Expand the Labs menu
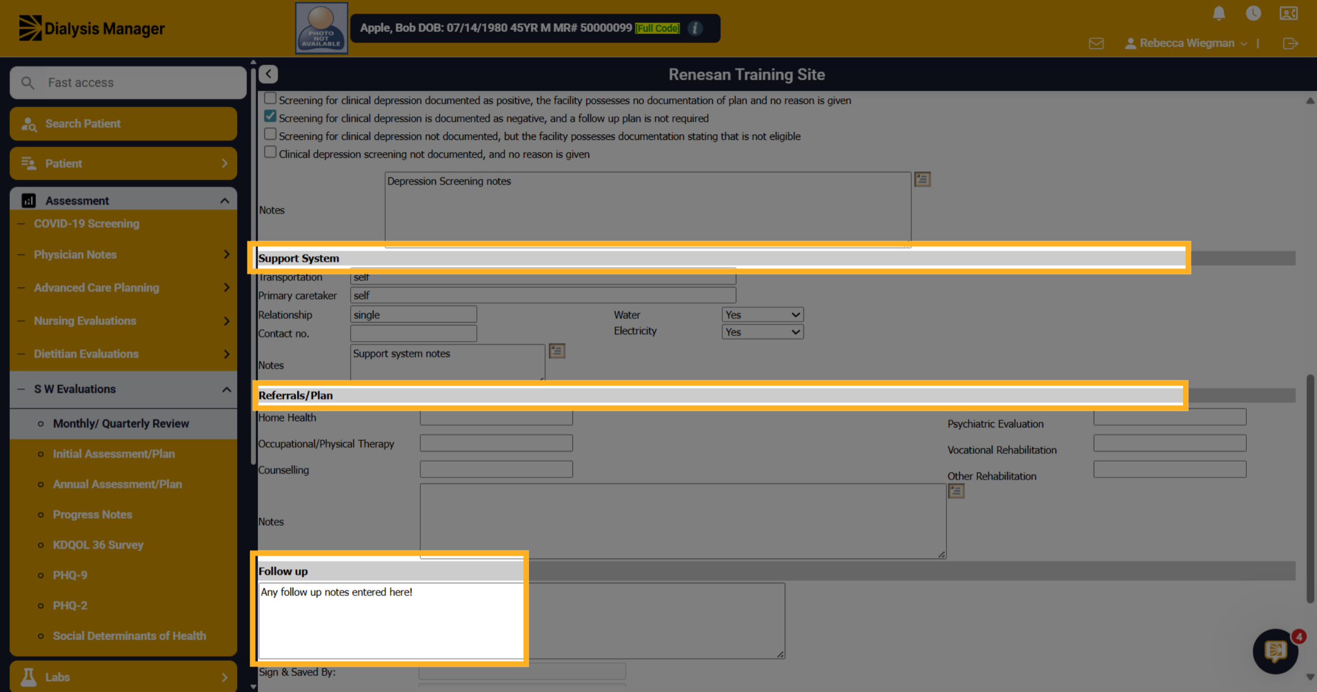The height and width of the screenshot is (692, 1317). [123, 677]
